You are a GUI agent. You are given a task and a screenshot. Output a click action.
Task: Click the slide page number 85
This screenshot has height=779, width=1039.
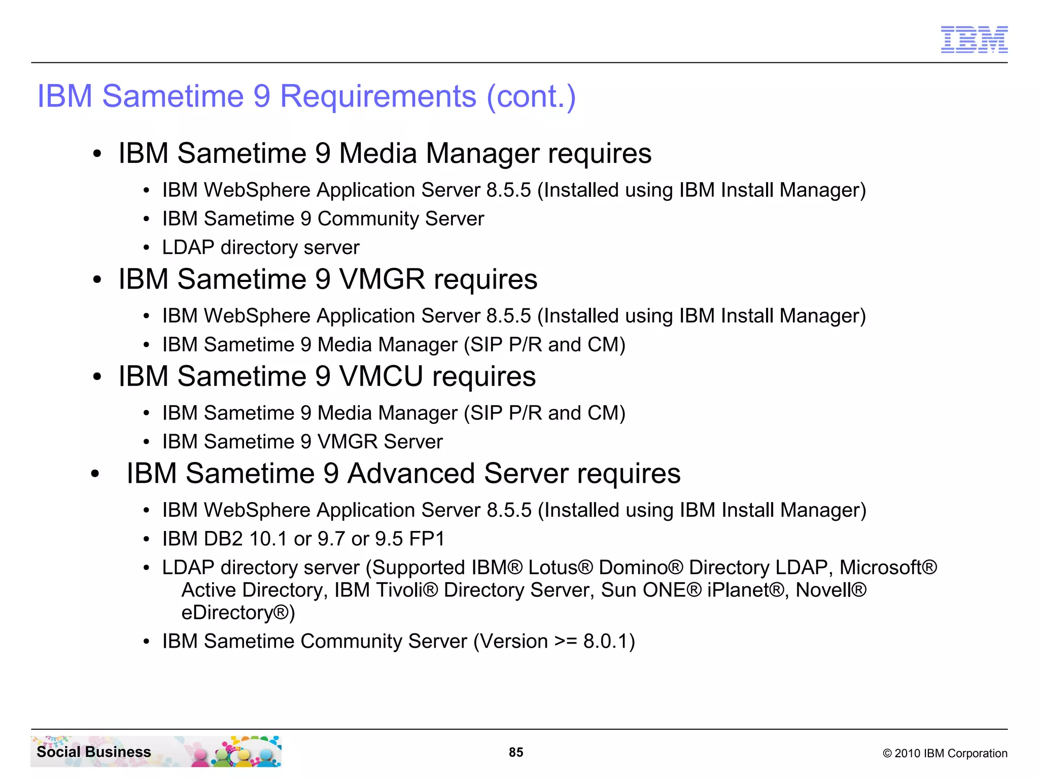516,752
